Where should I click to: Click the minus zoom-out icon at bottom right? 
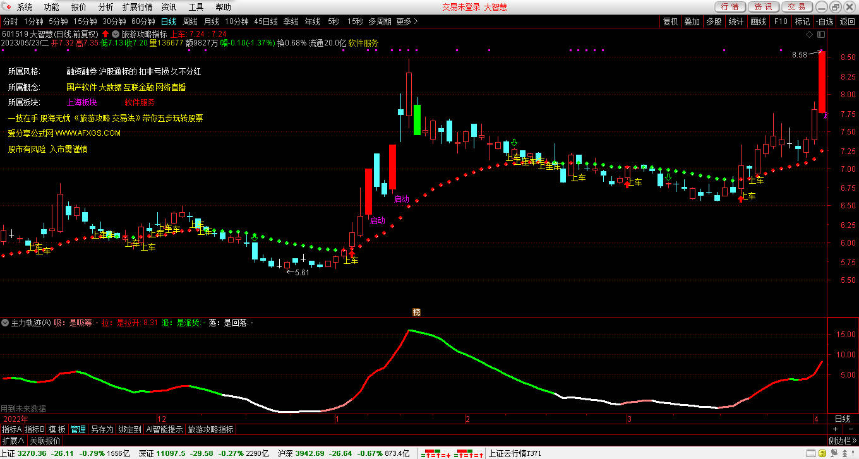pos(850,429)
